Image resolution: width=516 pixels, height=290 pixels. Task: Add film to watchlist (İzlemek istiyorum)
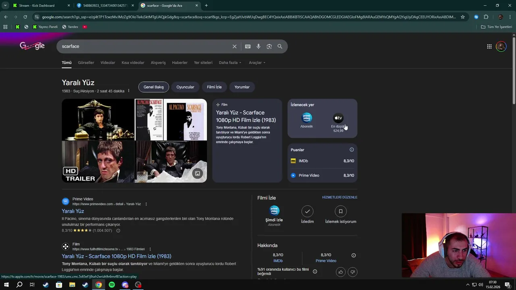coord(341,215)
